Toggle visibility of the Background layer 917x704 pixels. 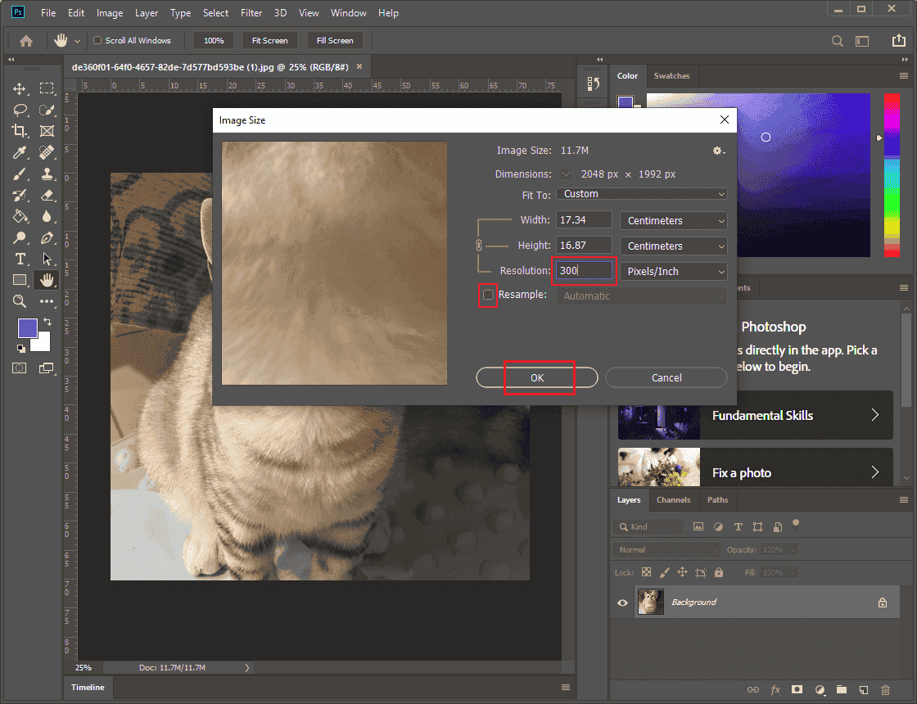[622, 602]
